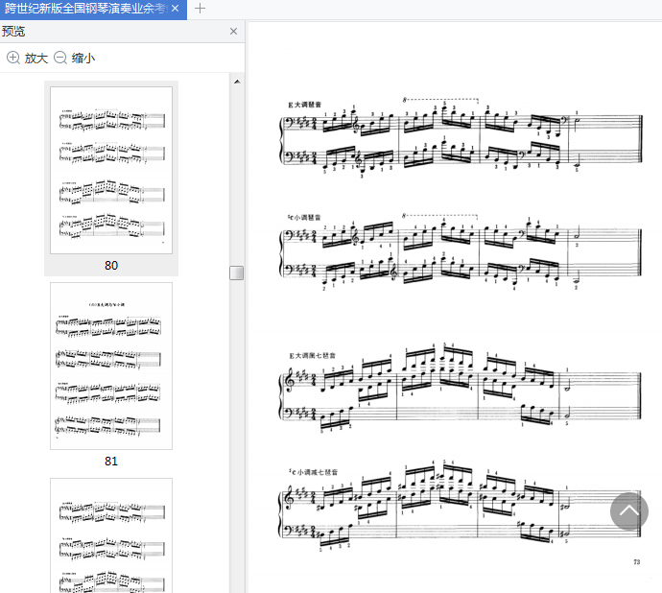Click the 预览 panel title

click(13, 32)
